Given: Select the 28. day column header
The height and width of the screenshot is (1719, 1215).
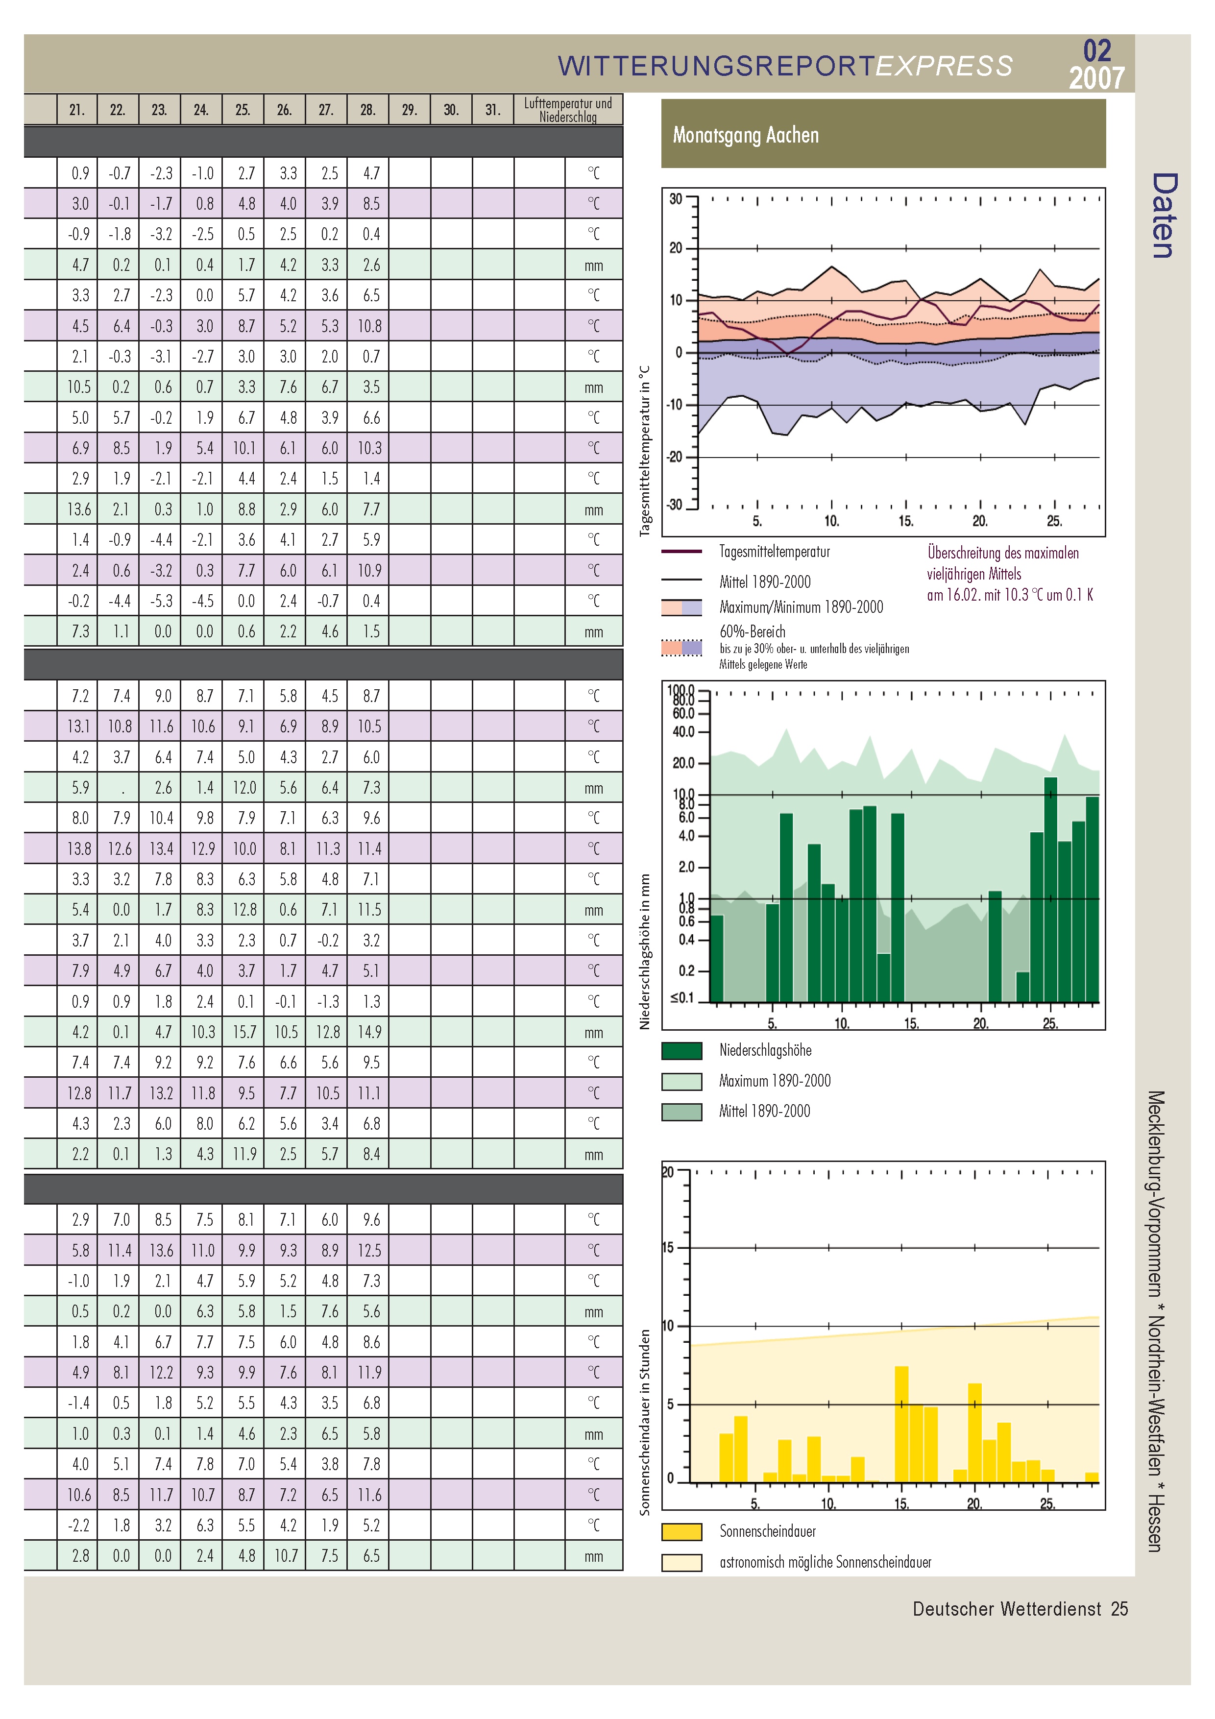Looking at the screenshot, I should coord(367,110).
